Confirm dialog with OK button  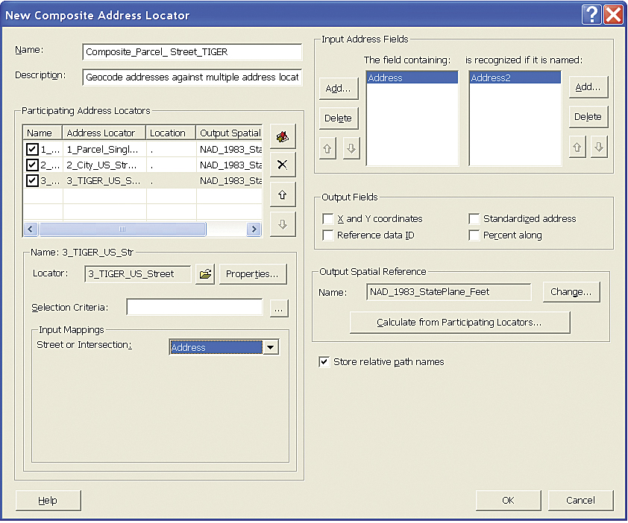(x=508, y=500)
